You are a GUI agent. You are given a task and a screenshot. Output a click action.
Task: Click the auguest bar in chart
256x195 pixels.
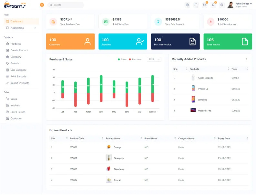click(152, 88)
